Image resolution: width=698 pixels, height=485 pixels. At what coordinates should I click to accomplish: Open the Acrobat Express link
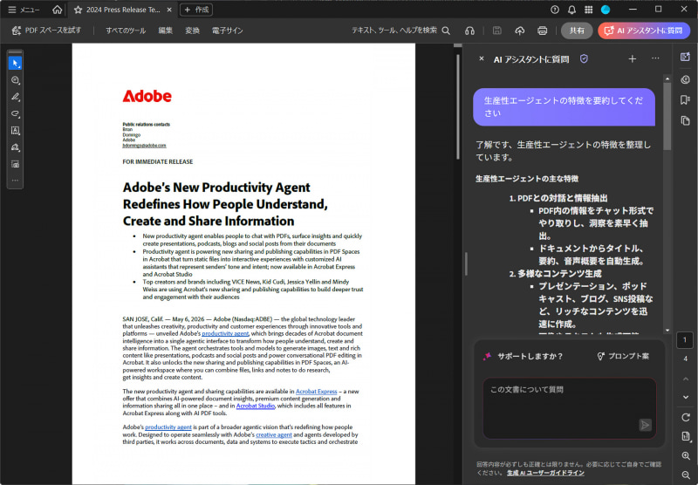[x=316, y=392]
